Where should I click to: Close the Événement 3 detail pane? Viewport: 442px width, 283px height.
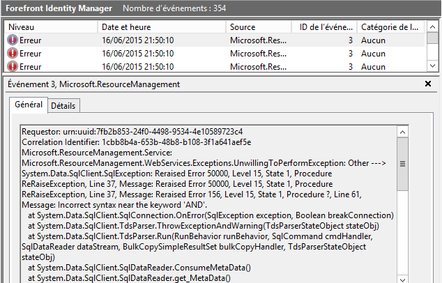(428, 84)
